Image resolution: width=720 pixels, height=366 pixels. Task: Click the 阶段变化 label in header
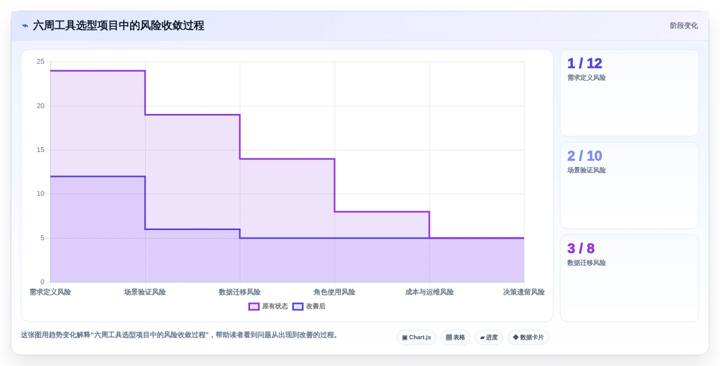tap(684, 26)
